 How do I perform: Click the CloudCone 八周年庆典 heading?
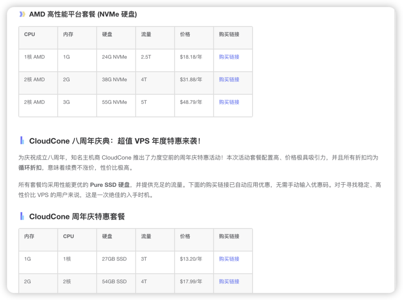[x=115, y=141]
